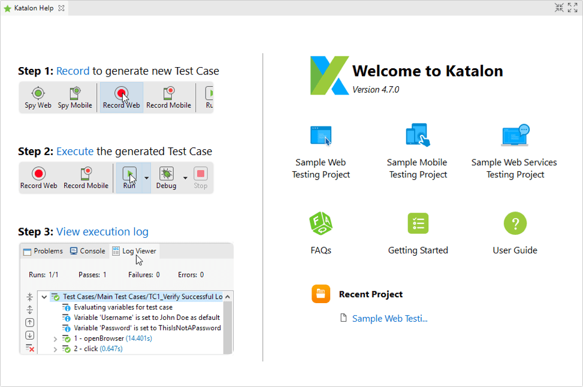Switch to the Problems tab

point(43,251)
